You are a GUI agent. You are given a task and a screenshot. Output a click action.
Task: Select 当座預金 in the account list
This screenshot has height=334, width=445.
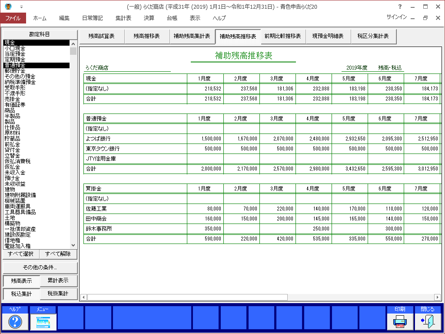(x=37, y=54)
